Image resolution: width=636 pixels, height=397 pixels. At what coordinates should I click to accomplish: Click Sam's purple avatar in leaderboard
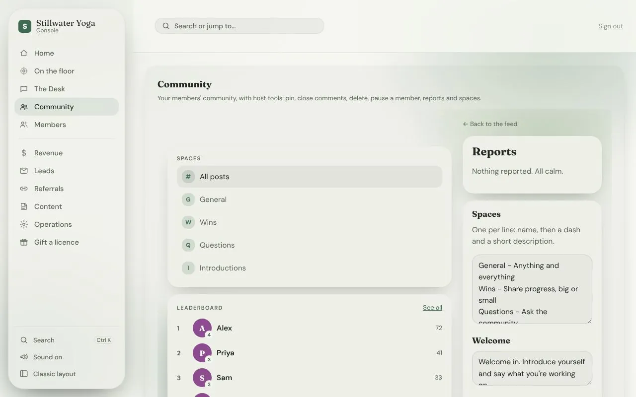pos(202,378)
